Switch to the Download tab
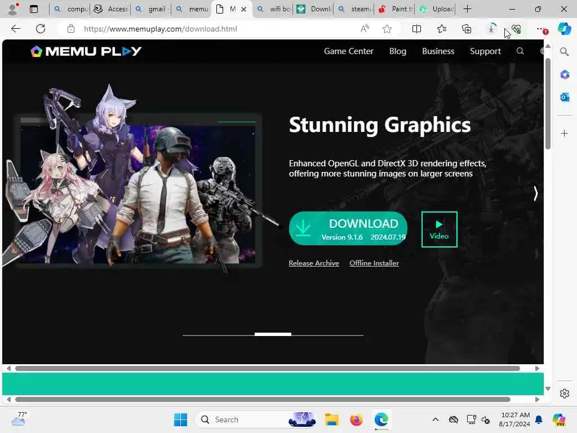The width and height of the screenshot is (577, 433). coord(313,9)
